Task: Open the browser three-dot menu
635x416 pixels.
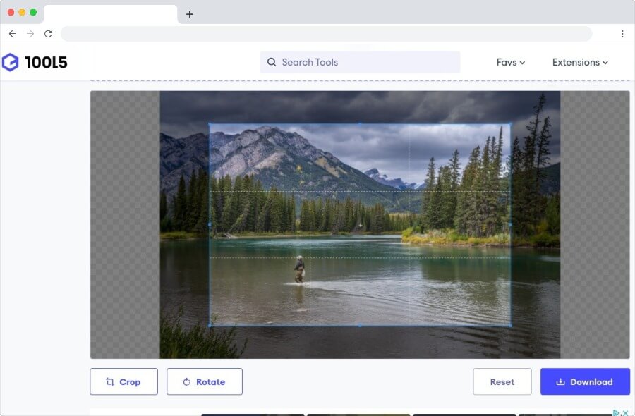Action: point(622,34)
